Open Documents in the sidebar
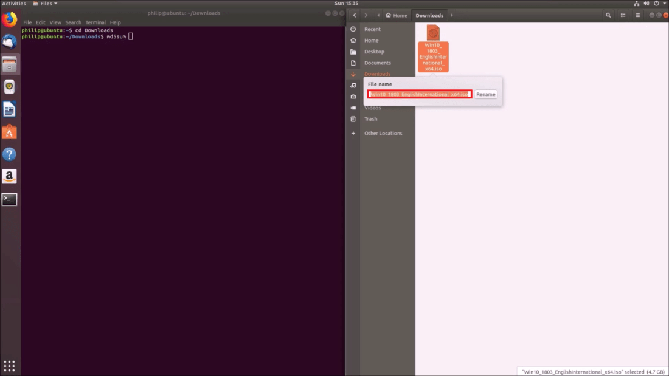 378,63
